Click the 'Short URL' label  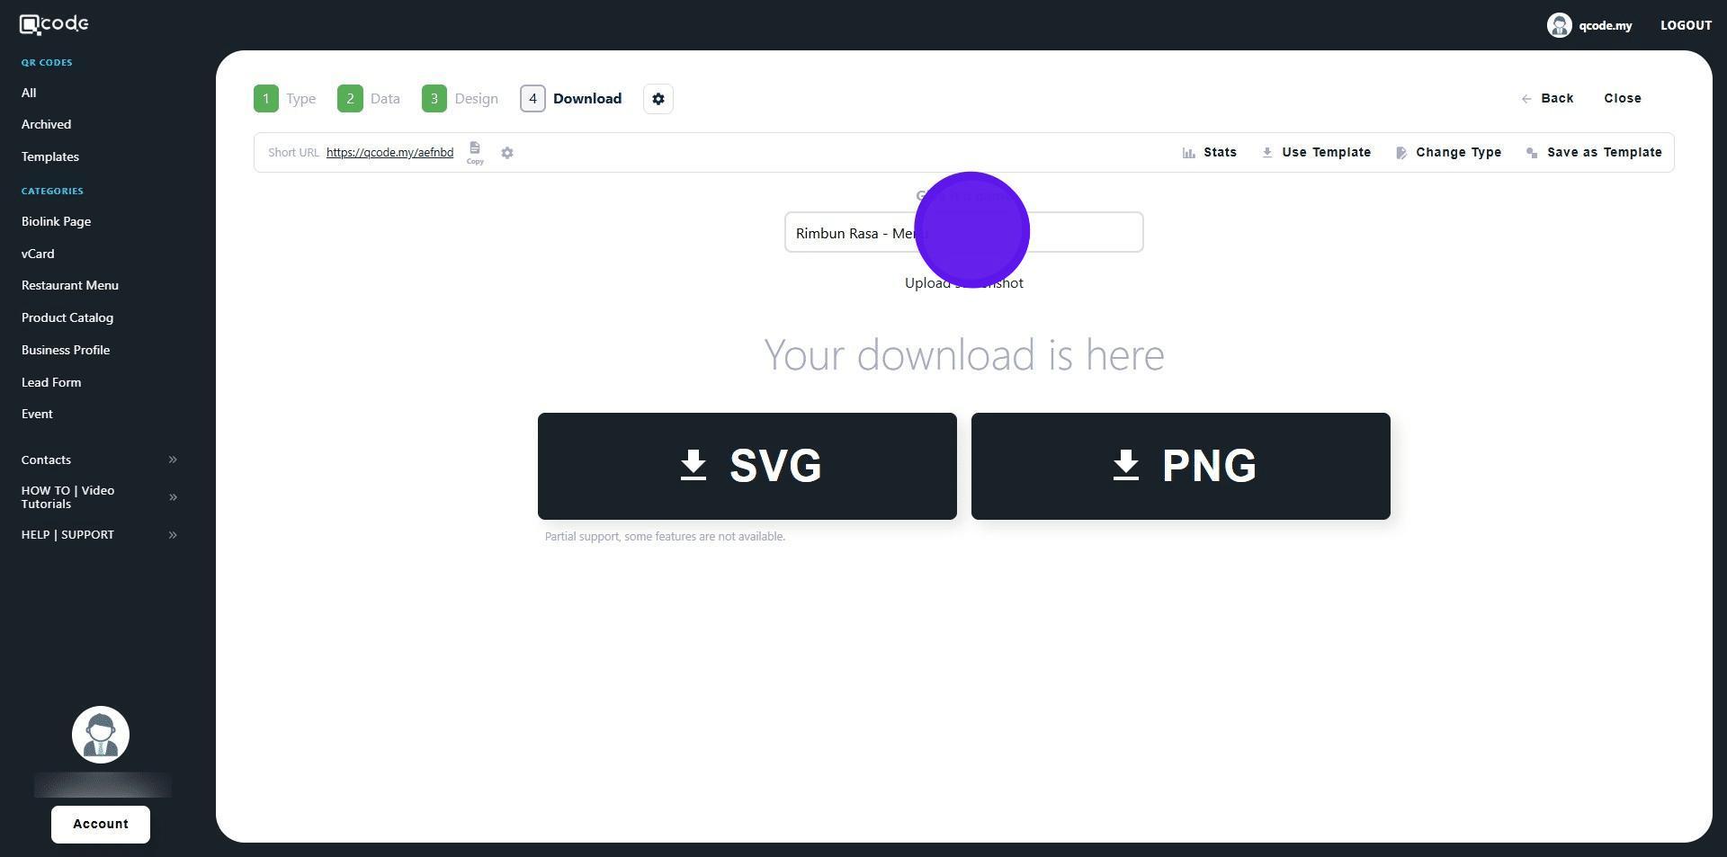[293, 153]
